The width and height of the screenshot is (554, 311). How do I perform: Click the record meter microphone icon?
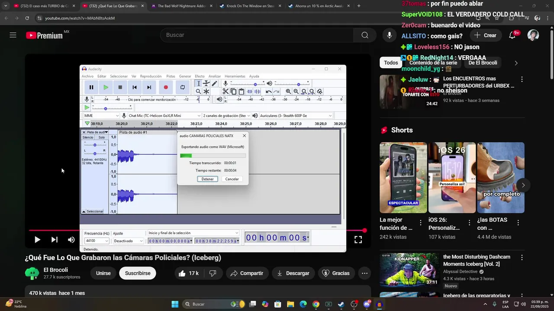click(x=87, y=99)
